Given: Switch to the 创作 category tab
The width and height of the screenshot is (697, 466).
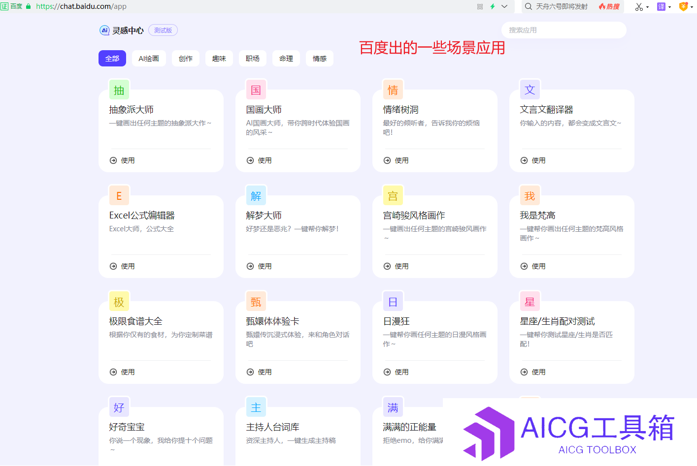Looking at the screenshot, I should click(186, 59).
